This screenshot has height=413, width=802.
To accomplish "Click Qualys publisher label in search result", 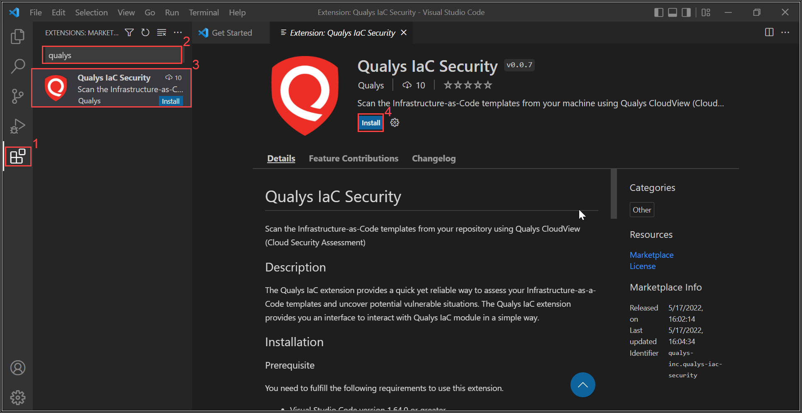I will [x=89, y=101].
